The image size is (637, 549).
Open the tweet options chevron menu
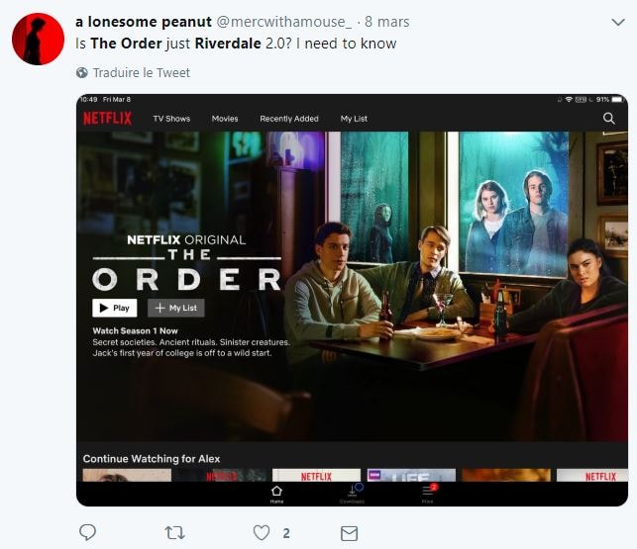[618, 22]
